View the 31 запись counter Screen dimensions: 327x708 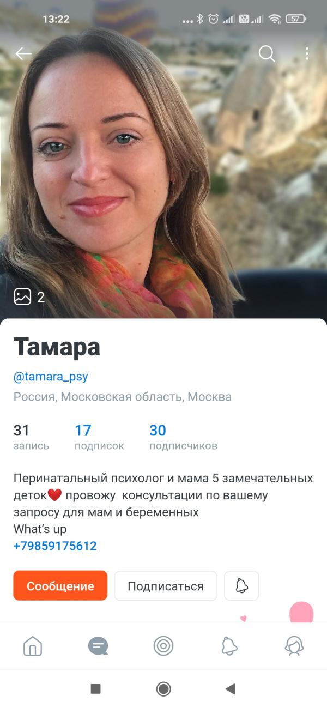tap(31, 438)
